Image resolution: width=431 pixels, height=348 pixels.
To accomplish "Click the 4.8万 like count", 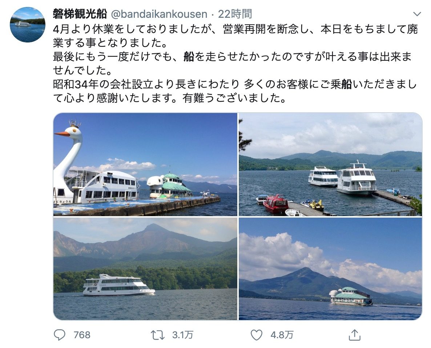I will [x=282, y=335].
